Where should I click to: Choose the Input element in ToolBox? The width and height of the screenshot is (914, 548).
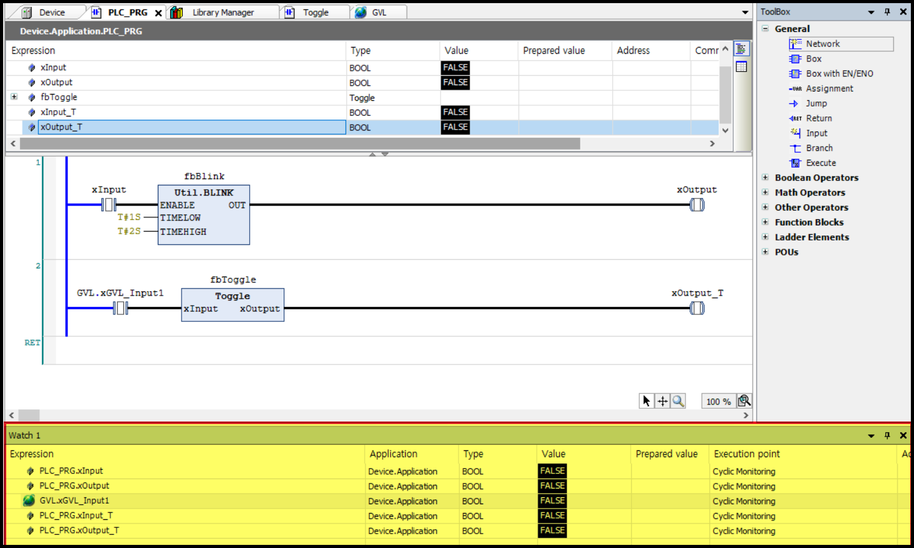click(x=808, y=133)
